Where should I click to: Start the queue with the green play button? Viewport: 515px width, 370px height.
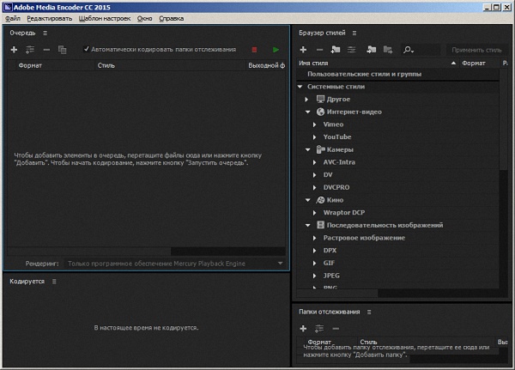point(276,50)
